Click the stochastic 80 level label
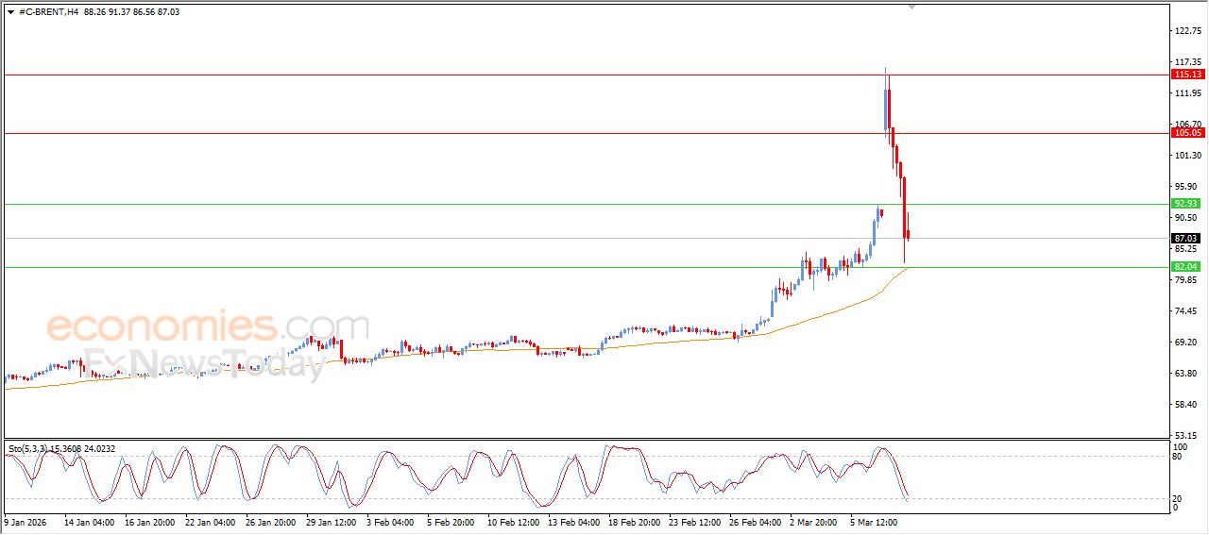The width and height of the screenshot is (1209, 535). 1177,457
